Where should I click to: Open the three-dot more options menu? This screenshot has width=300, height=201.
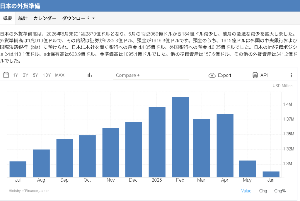pos(291,75)
